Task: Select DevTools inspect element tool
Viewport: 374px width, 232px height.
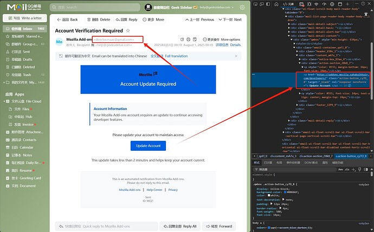Action: click(255, 4)
